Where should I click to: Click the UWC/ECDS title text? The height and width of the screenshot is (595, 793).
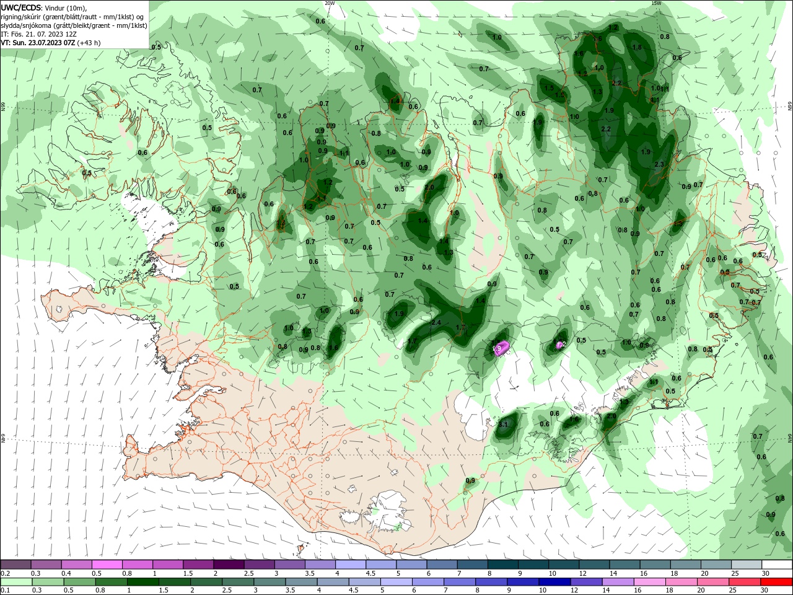21,7
